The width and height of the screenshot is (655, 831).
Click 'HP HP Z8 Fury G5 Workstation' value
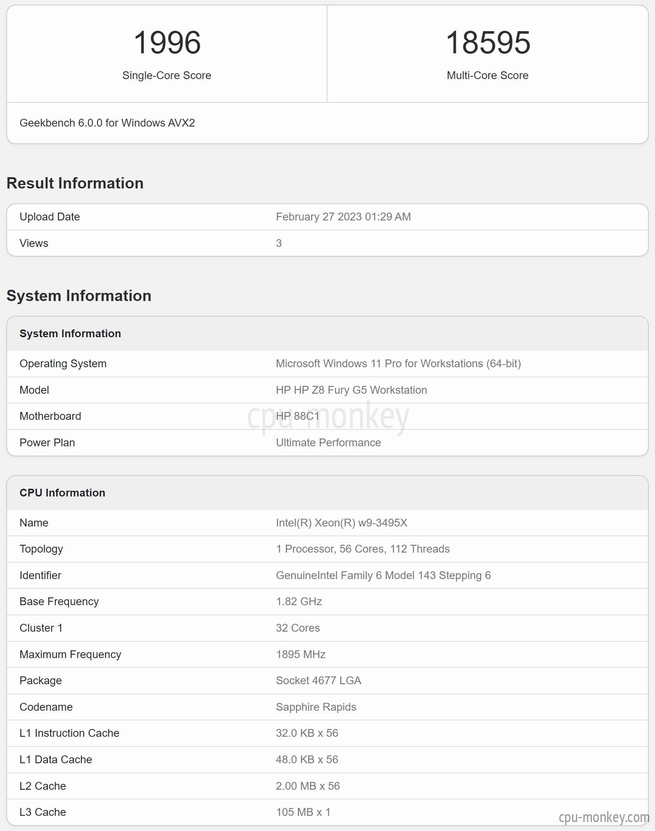coord(352,390)
